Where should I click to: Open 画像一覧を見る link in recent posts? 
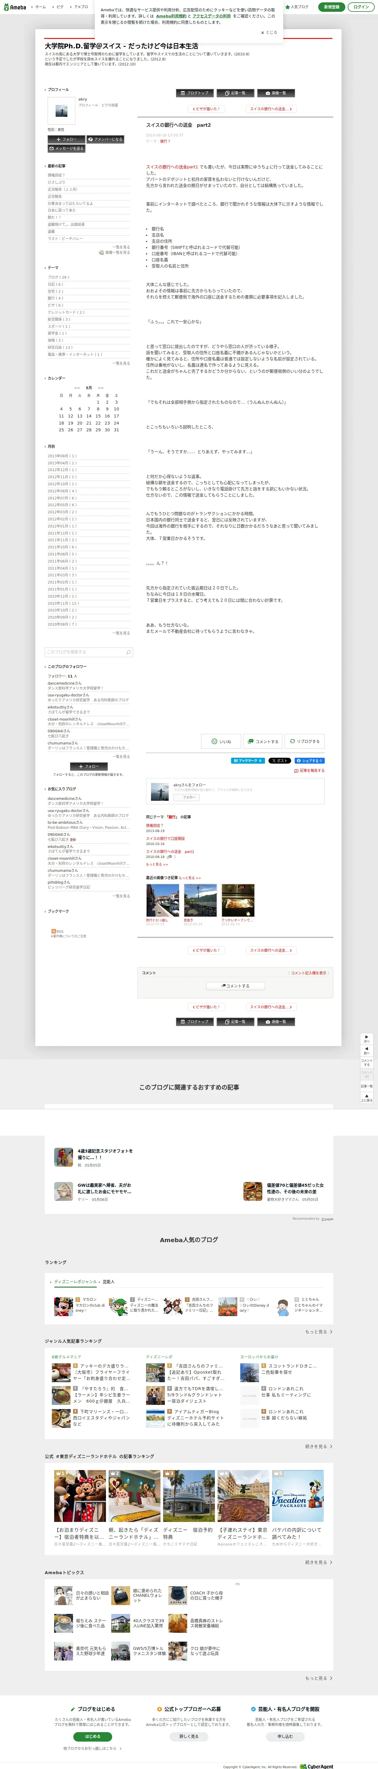115,253
